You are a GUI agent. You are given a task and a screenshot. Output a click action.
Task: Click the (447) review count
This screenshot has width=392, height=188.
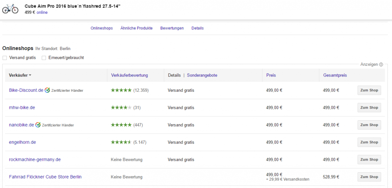pos(138,125)
